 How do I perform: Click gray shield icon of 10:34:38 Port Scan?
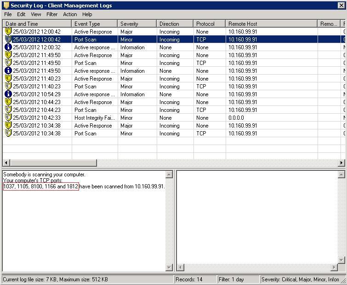(x=8, y=134)
